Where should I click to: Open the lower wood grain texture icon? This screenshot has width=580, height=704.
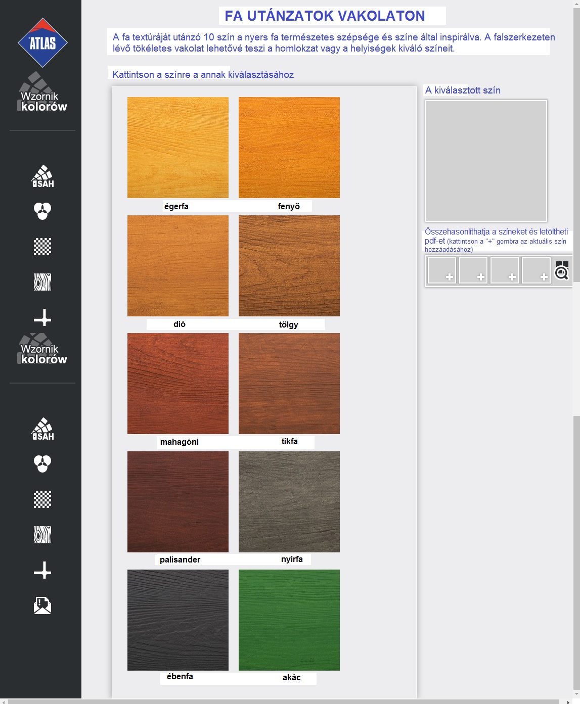pyautogui.click(x=42, y=535)
